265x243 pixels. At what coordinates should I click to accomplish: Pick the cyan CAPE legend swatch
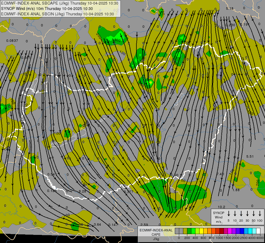point(250,231)
